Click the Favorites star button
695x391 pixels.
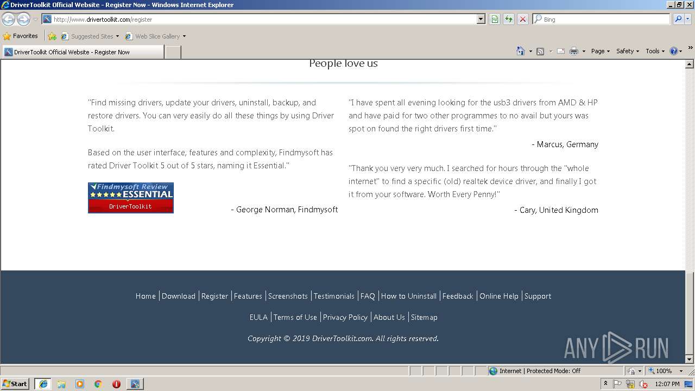[x=20, y=36]
